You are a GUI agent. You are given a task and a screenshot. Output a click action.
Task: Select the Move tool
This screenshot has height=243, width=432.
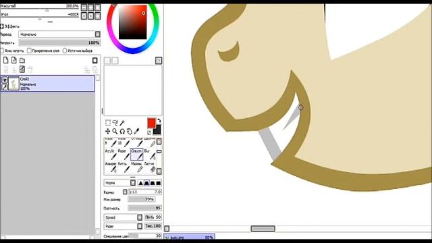click(x=108, y=132)
